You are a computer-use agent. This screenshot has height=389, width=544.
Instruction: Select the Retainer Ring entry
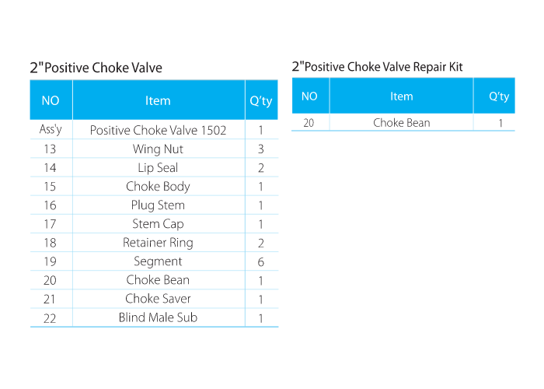[x=158, y=242]
